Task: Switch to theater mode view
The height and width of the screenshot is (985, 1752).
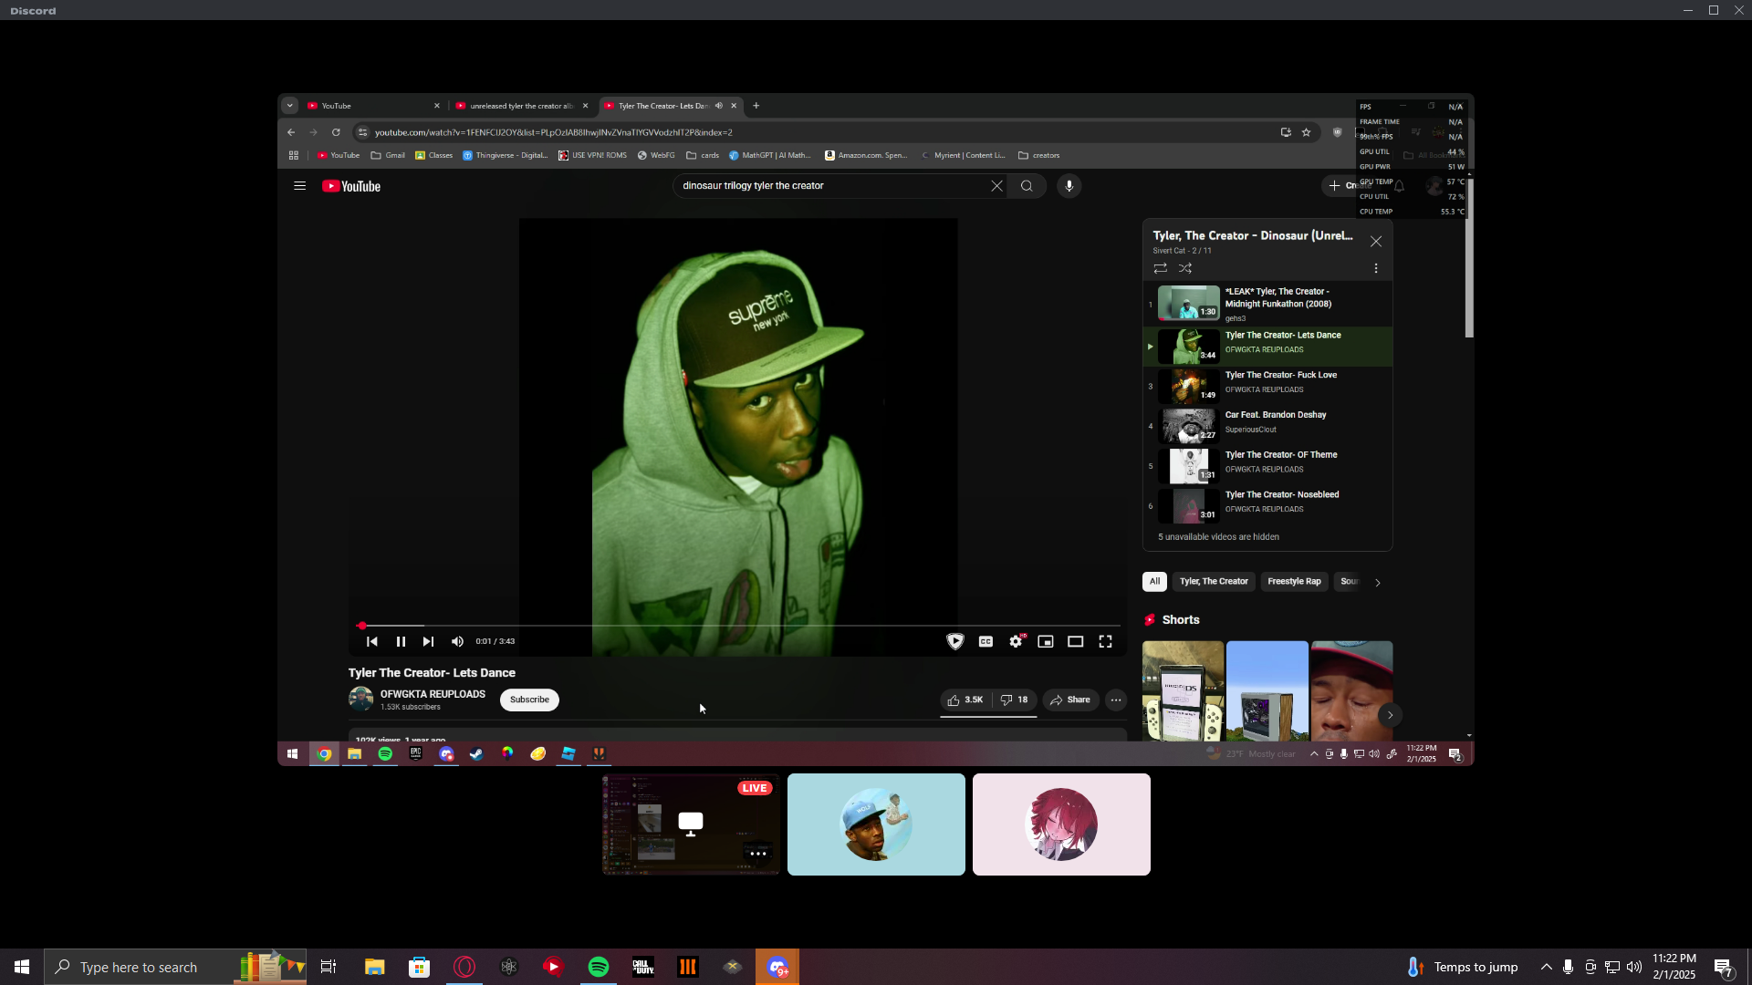Action: pyautogui.click(x=1076, y=642)
